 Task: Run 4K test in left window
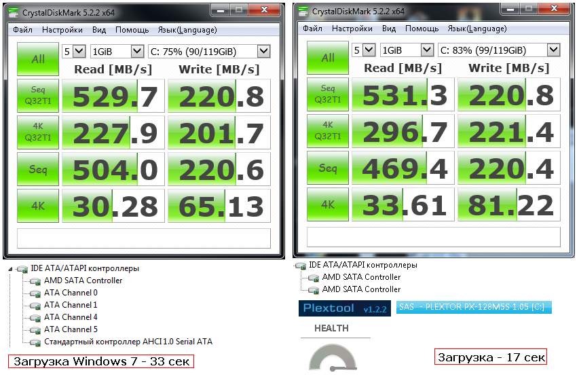[x=38, y=206]
